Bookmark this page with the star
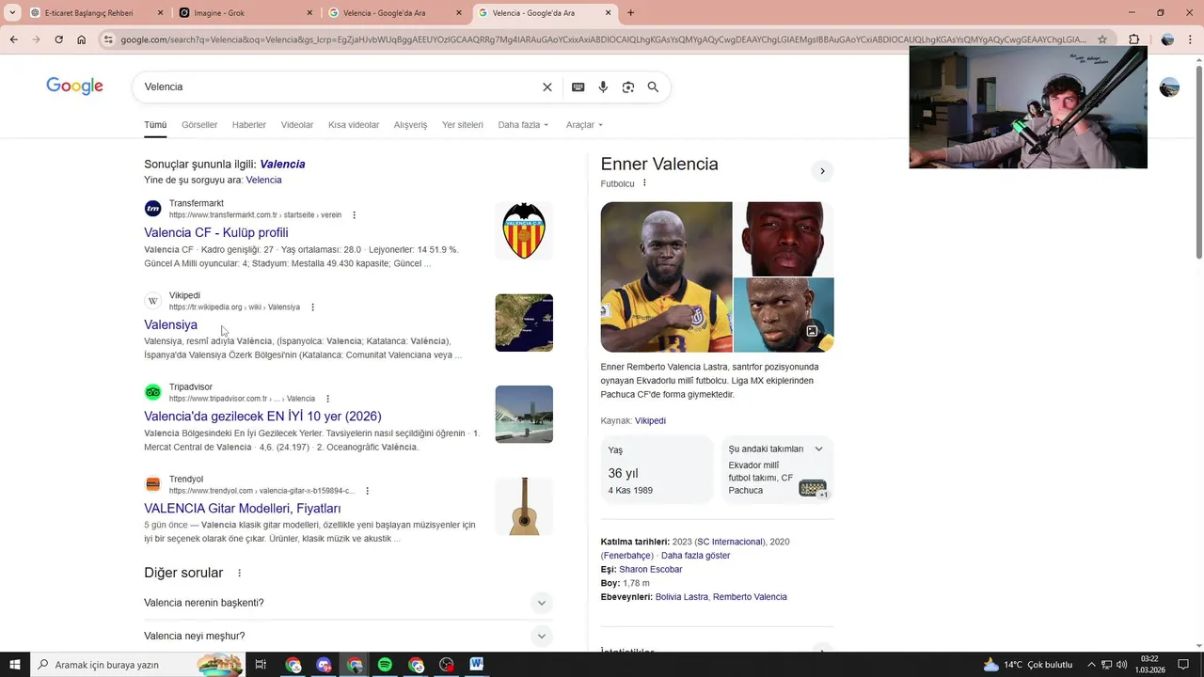The width and height of the screenshot is (1204, 677). click(x=1102, y=39)
